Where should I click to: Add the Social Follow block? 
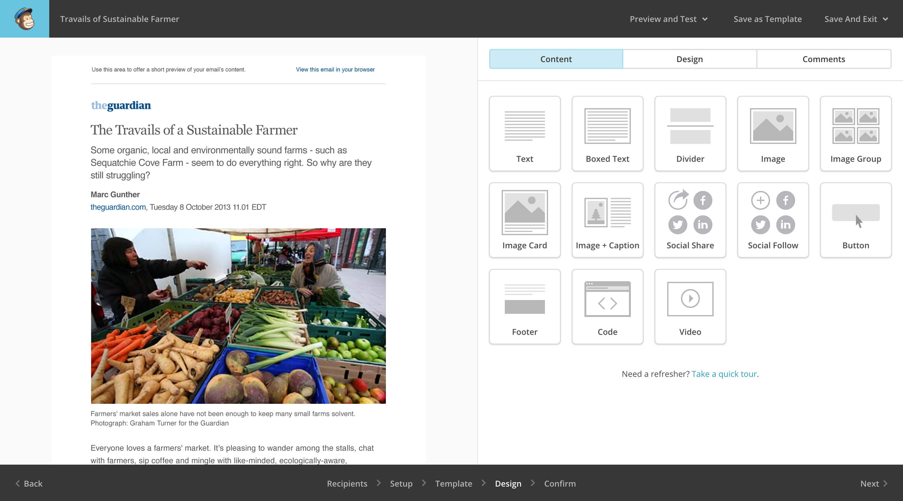(x=773, y=220)
